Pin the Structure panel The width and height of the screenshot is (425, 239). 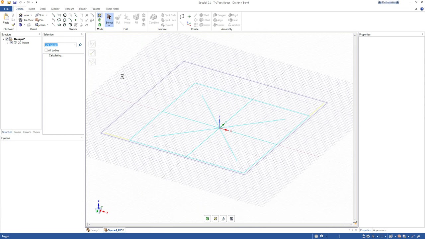pos(40,34)
